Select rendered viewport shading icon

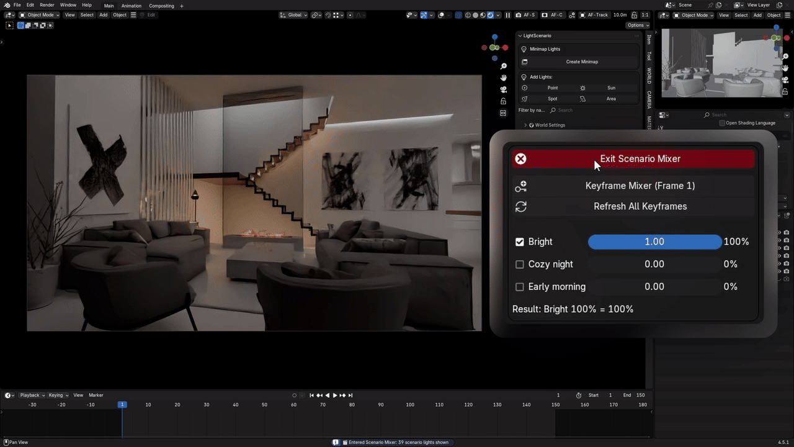491,15
